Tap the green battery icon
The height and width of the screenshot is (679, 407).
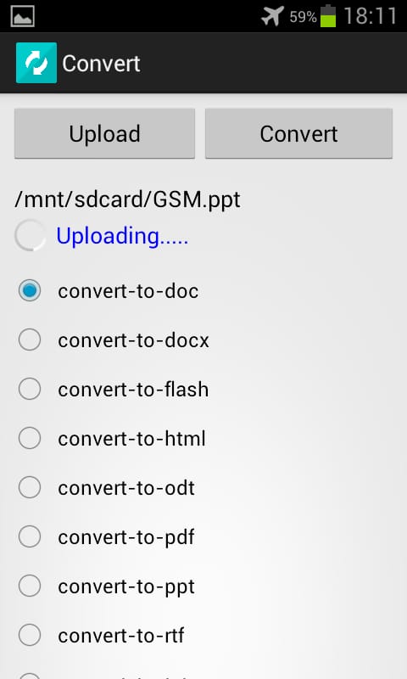click(x=328, y=16)
